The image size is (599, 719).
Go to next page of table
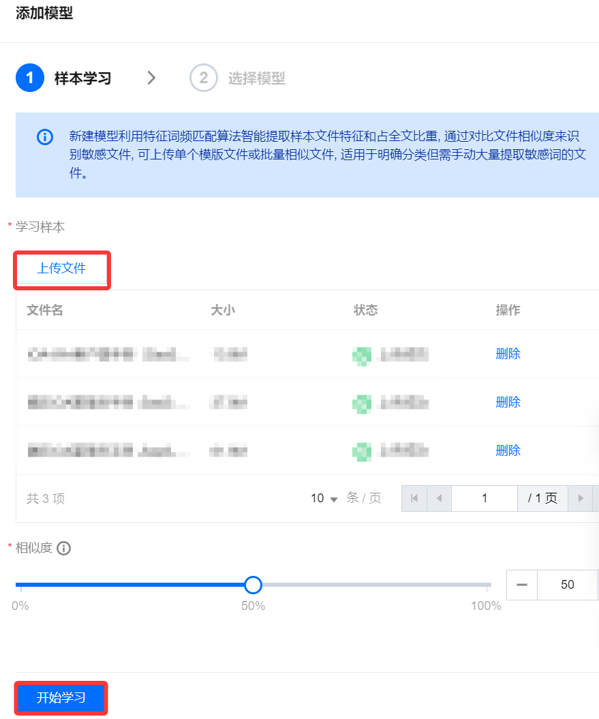coord(581,498)
